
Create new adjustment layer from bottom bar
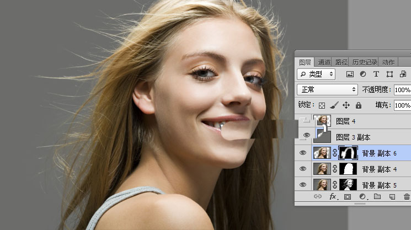pyautogui.click(x=363, y=196)
